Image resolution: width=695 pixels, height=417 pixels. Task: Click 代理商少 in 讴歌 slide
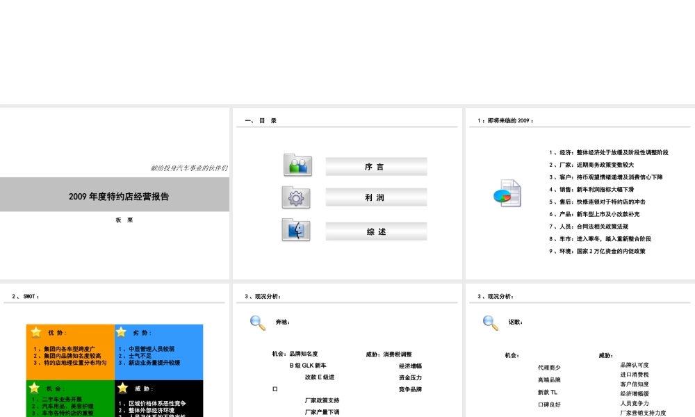point(549,368)
